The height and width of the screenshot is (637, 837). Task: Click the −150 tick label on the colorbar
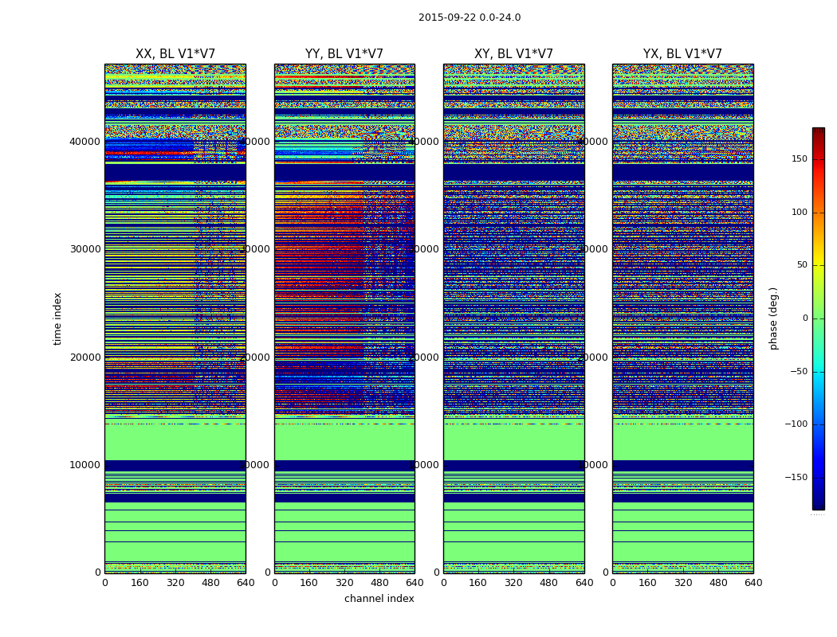[x=796, y=478]
